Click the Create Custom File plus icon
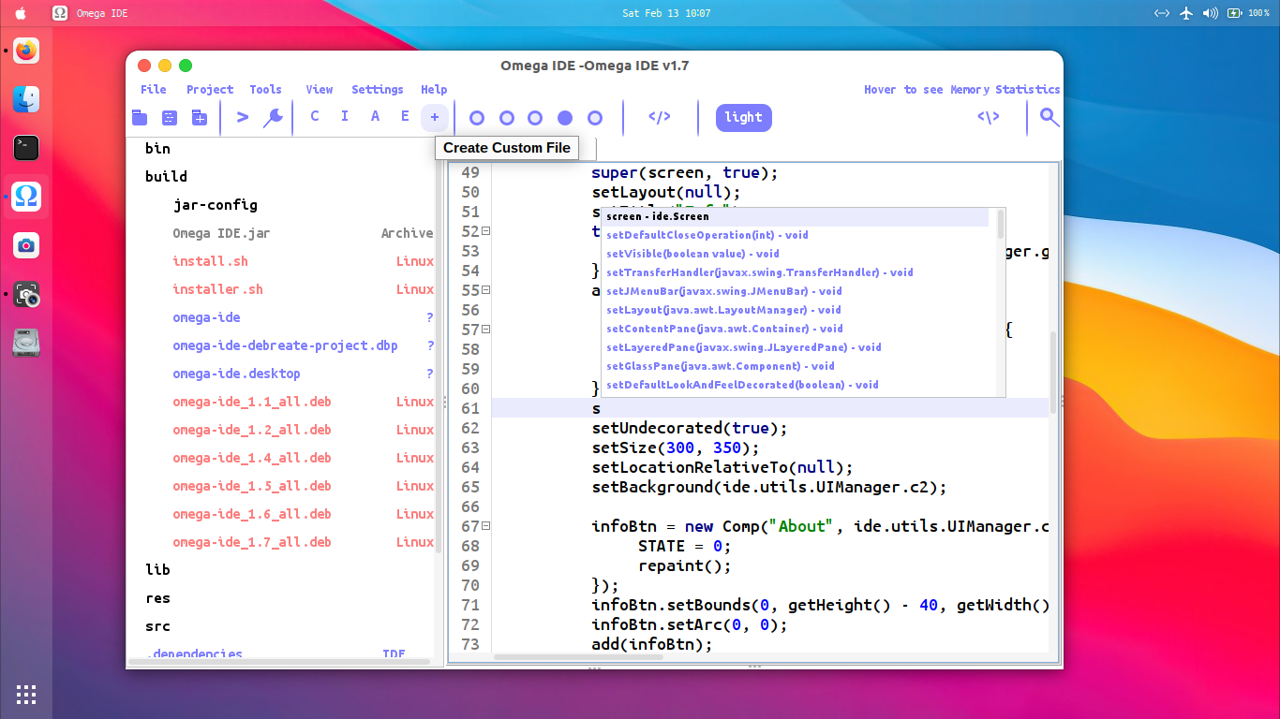 coord(434,117)
